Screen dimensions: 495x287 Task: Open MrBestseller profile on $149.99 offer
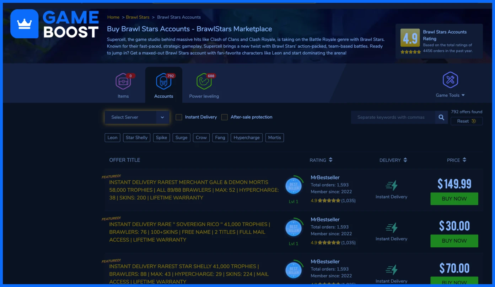(x=325, y=177)
